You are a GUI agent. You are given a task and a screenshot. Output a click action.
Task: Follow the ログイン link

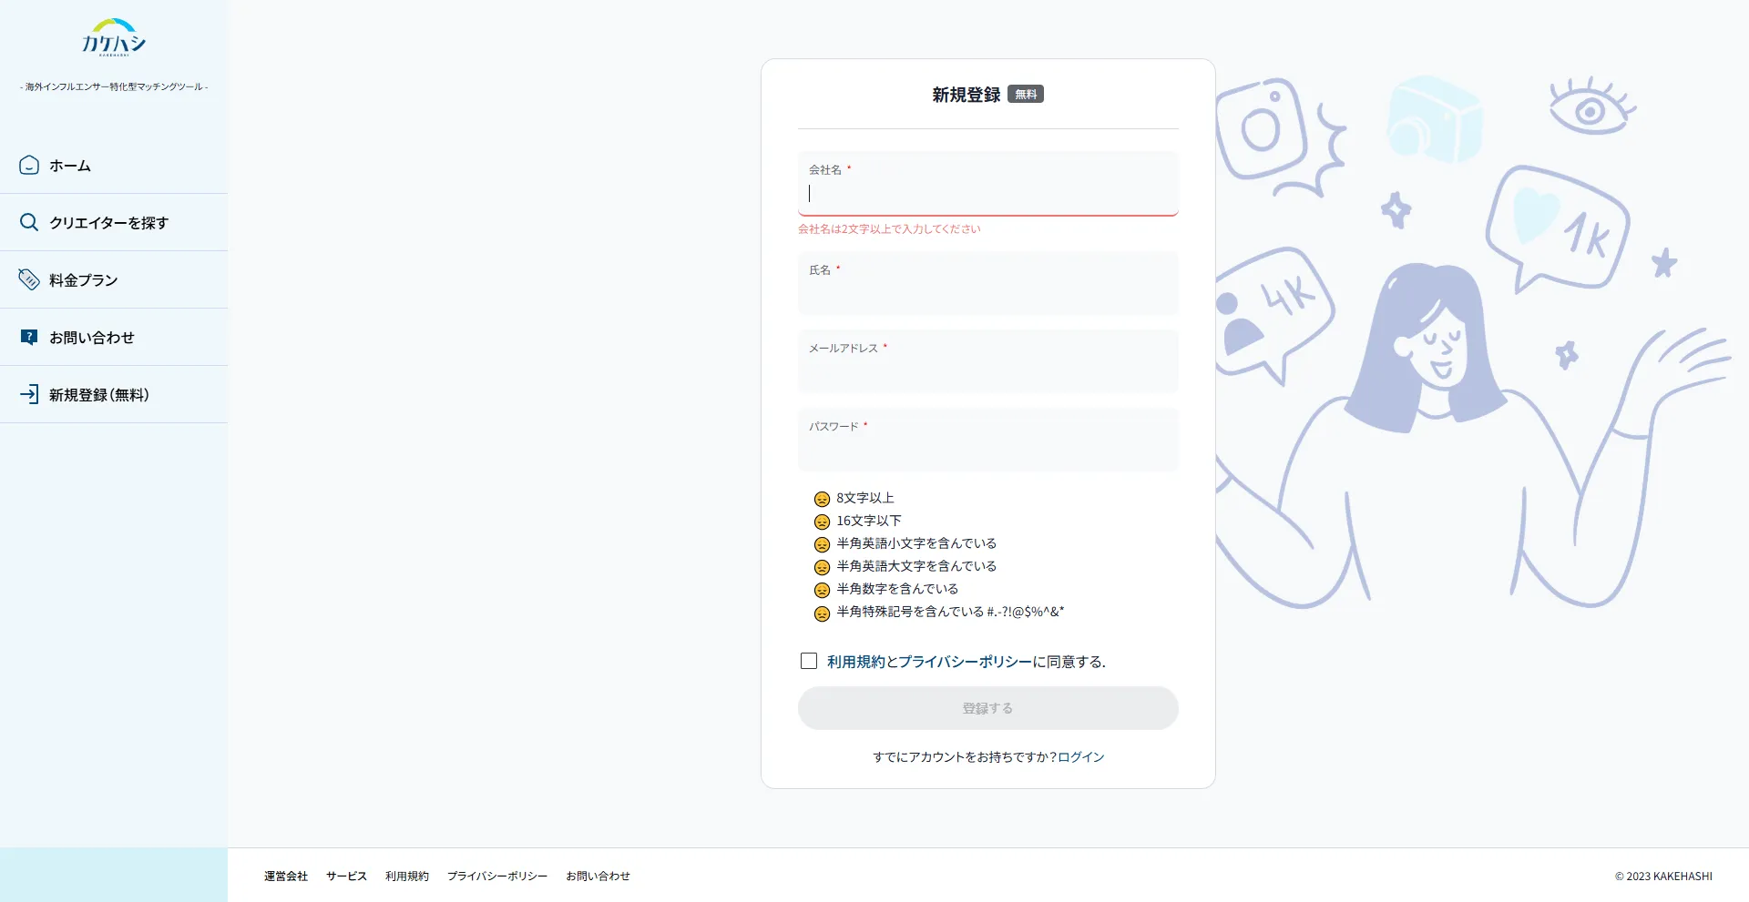pyautogui.click(x=1080, y=756)
